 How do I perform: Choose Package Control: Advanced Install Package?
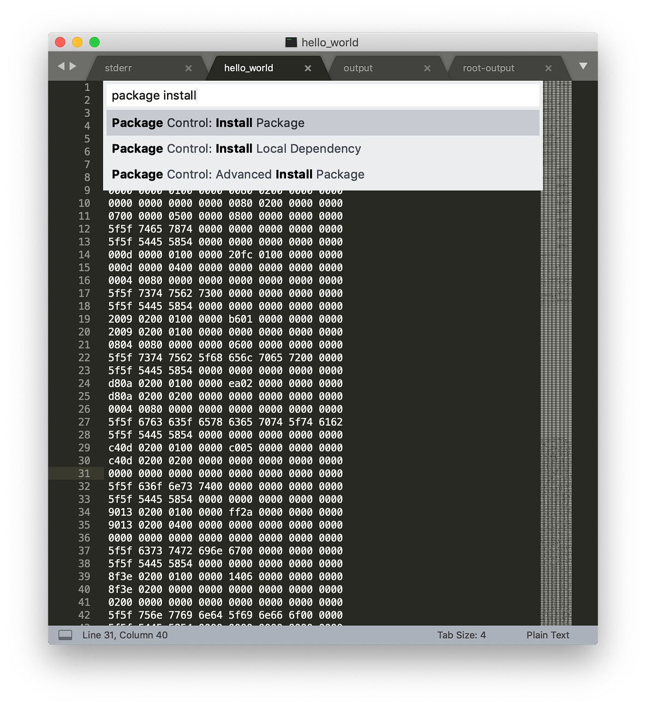323,174
